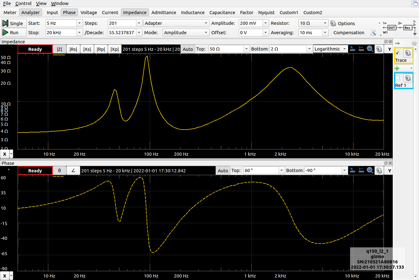Screen dimensions: 419x280
Task: Start the sweep with Run
Action: (14, 33)
